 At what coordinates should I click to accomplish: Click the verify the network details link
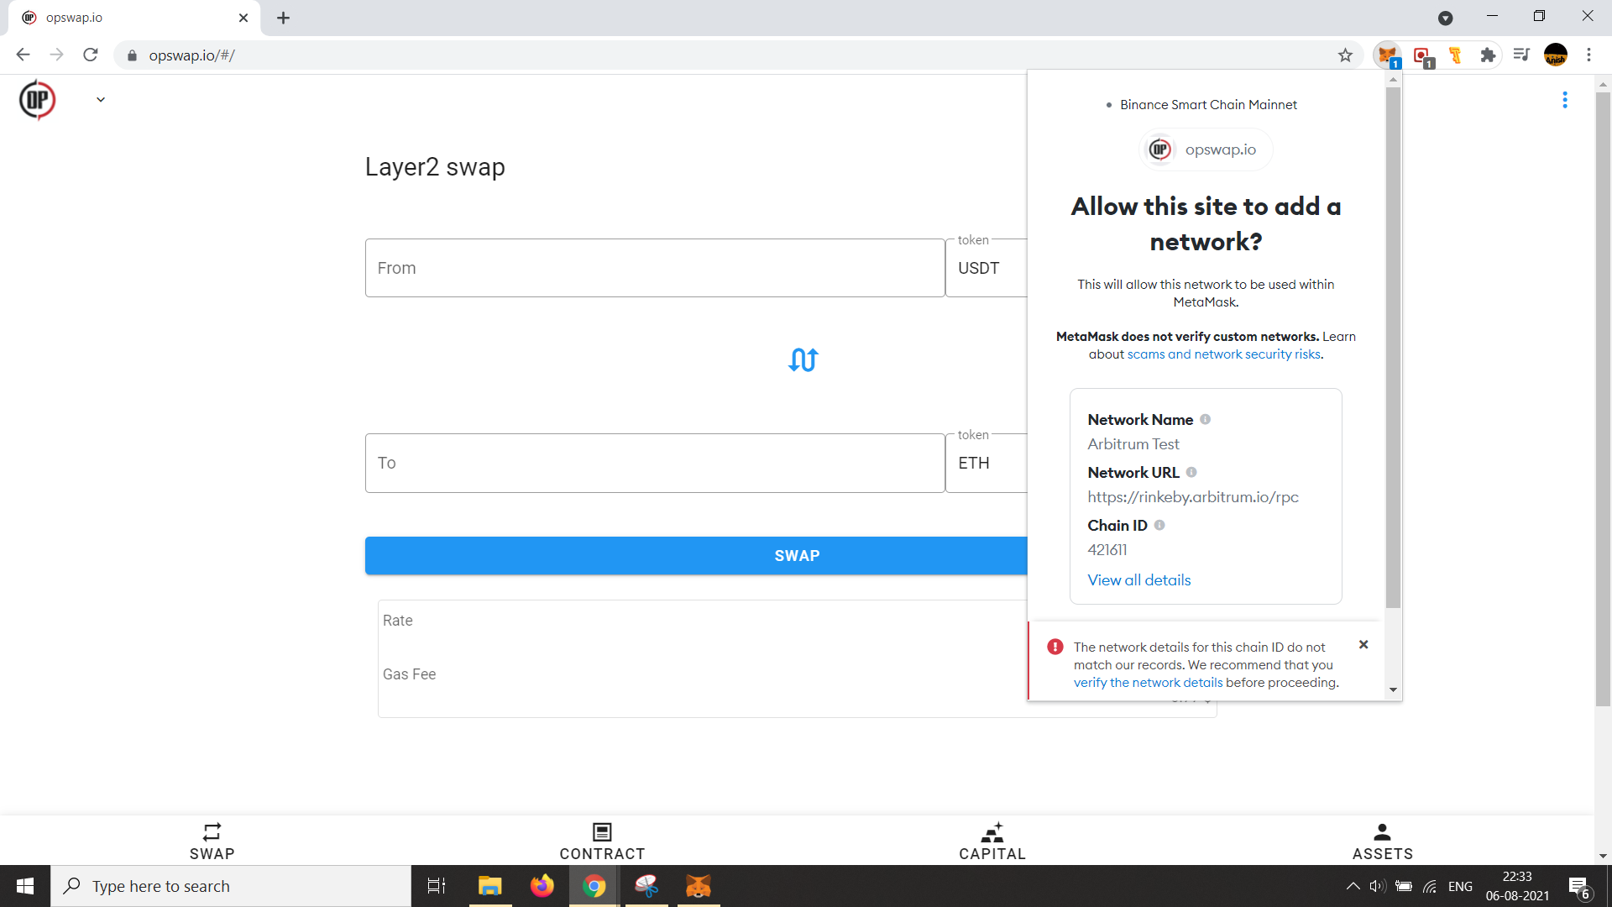click(x=1148, y=683)
